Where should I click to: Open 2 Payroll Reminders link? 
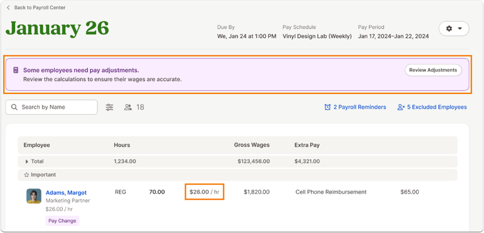point(356,107)
